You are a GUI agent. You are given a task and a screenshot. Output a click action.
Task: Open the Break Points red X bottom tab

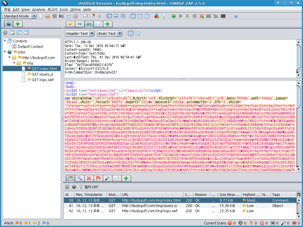89,178
